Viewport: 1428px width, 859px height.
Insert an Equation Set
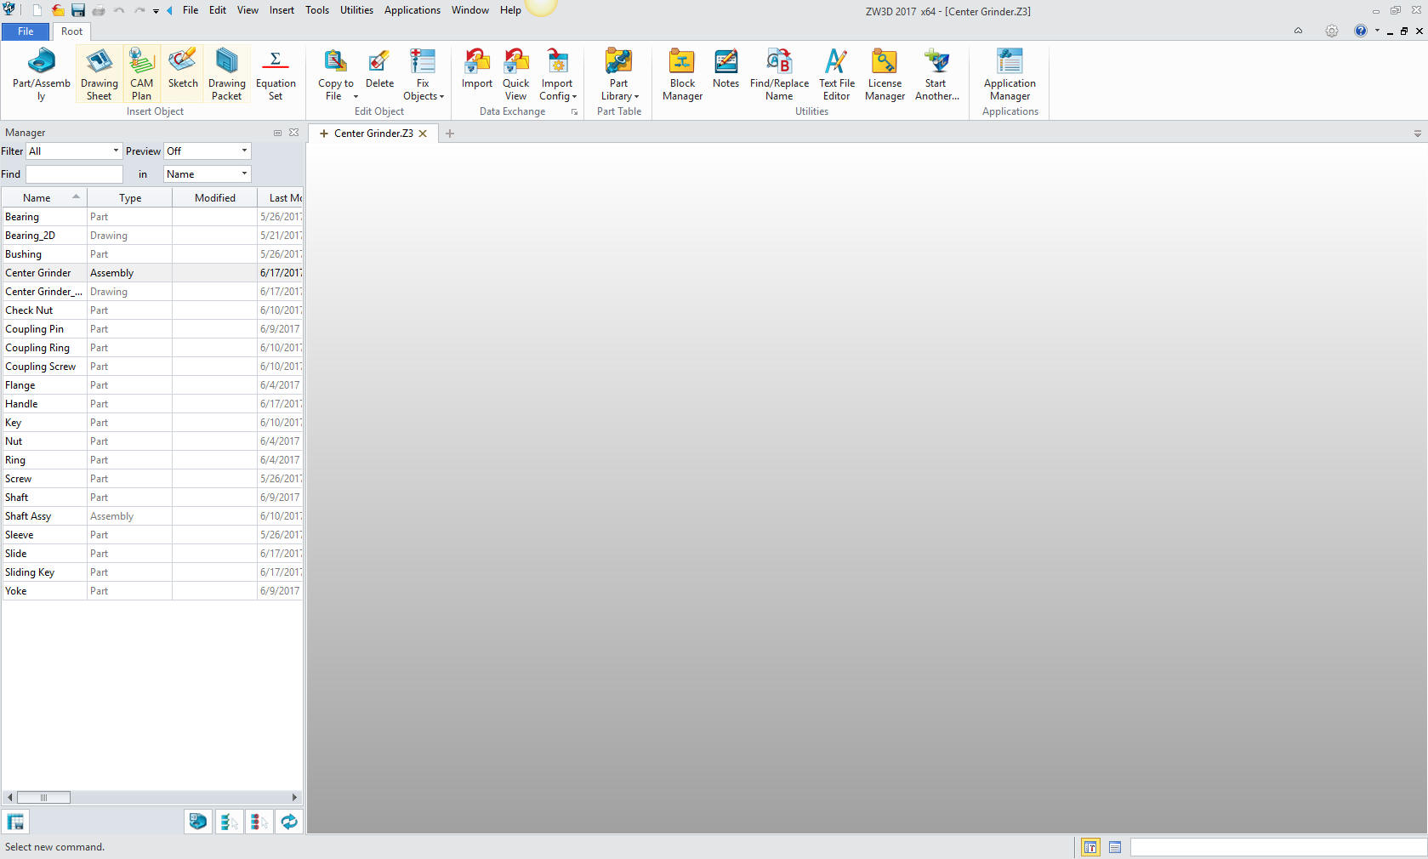coord(276,75)
